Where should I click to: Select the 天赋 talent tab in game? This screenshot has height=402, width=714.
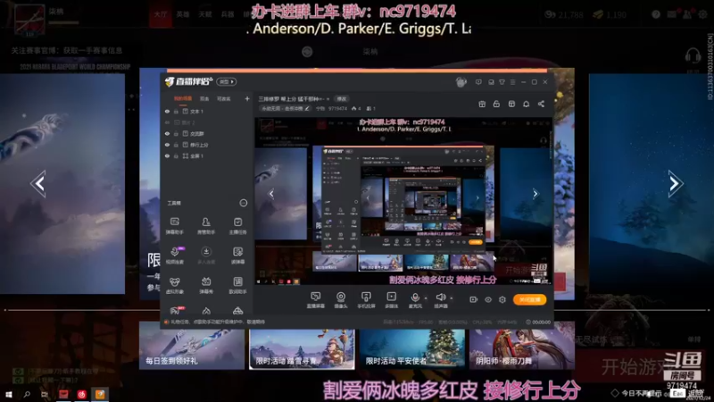tap(205, 14)
